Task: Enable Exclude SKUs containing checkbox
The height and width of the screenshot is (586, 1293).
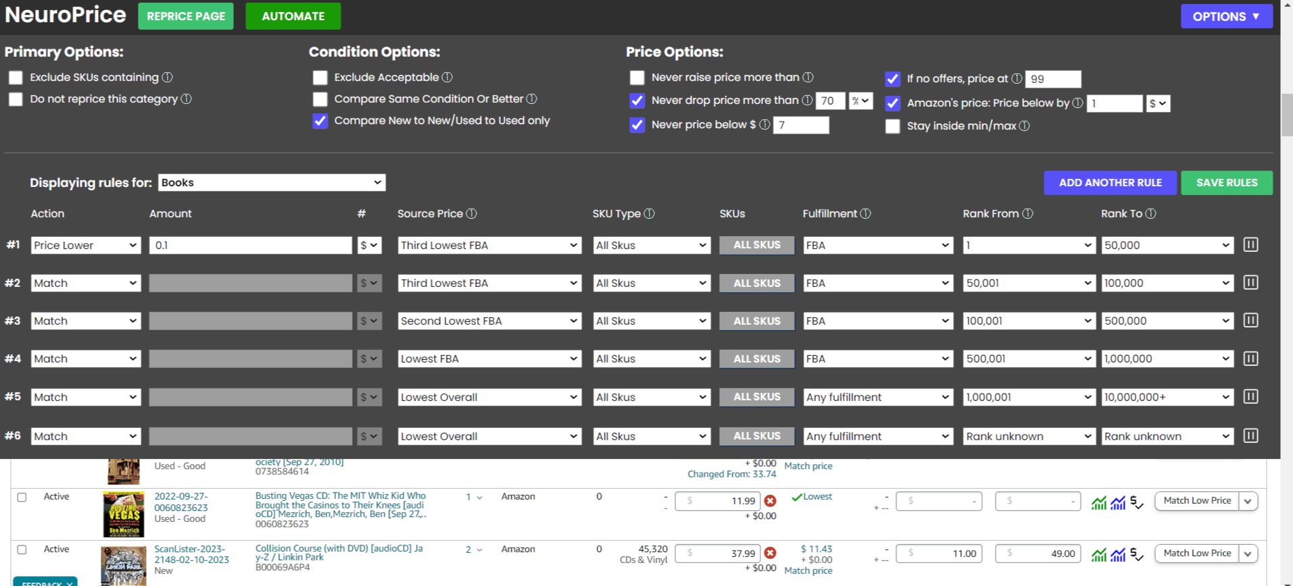Action: pos(16,78)
